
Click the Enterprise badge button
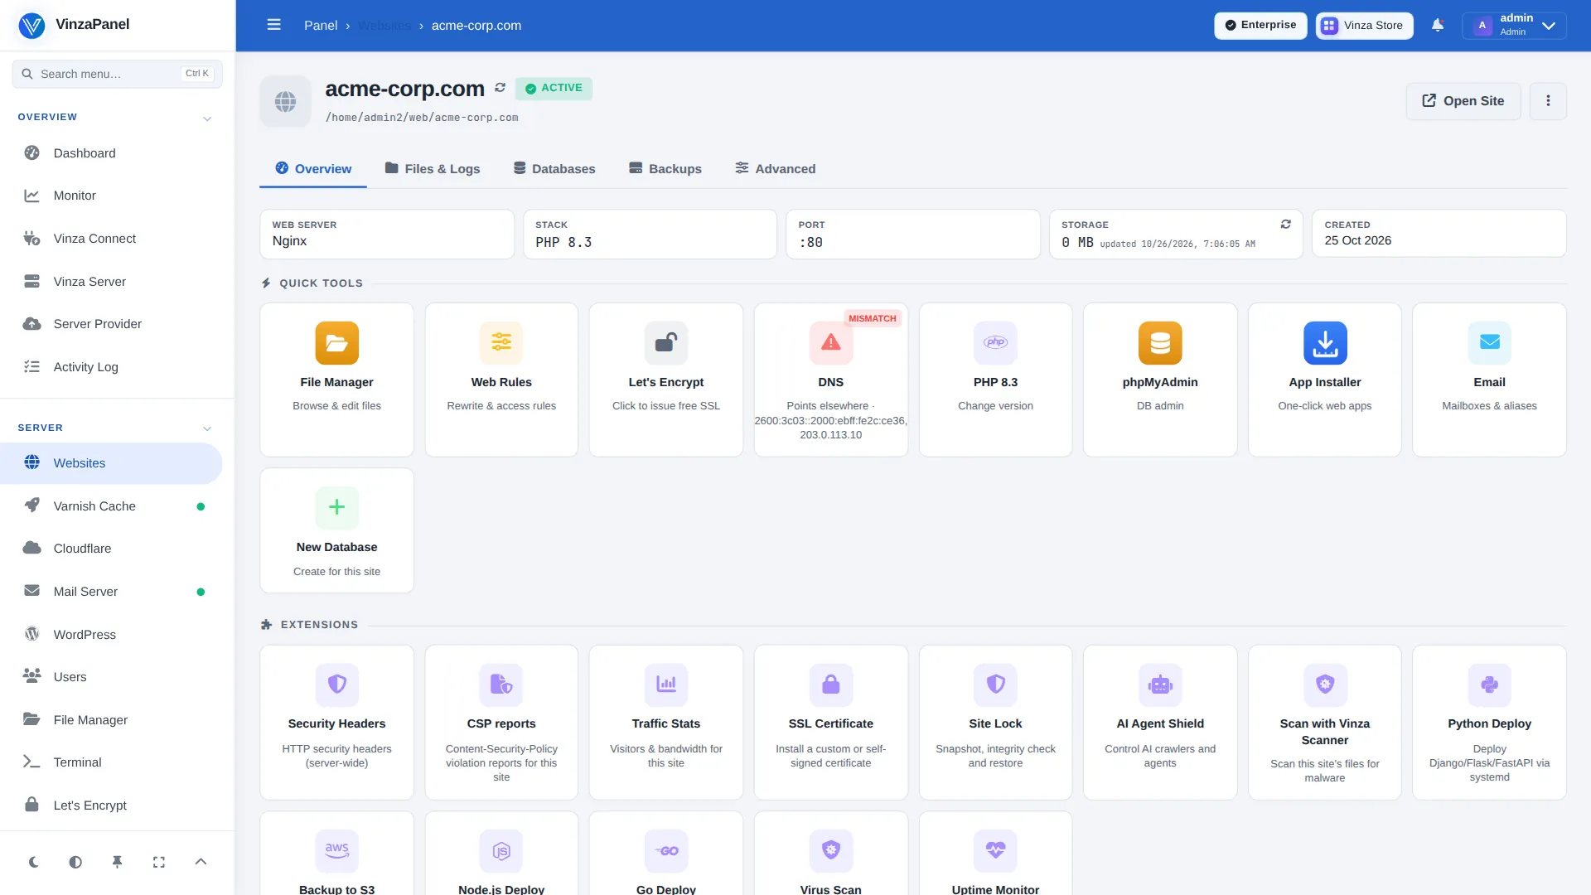[1260, 26]
